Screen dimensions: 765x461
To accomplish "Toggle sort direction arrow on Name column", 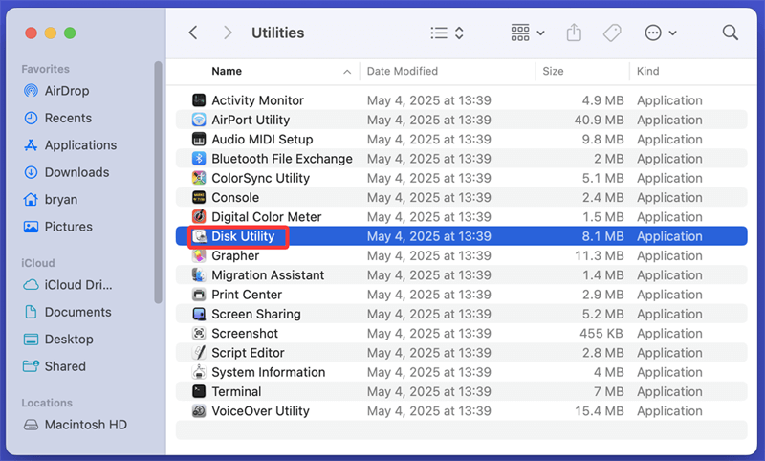I will click(x=347, y=72).
